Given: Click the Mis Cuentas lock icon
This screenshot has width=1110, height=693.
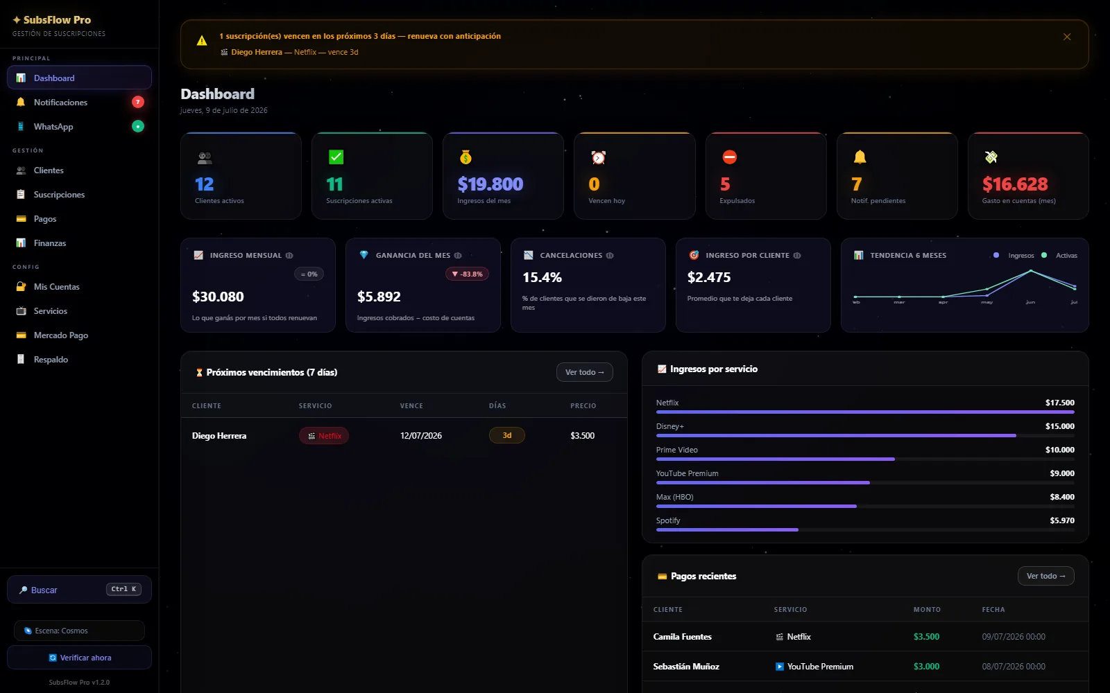Looking at the screenshot, I should pyautogui.click(x=21, y=286).
